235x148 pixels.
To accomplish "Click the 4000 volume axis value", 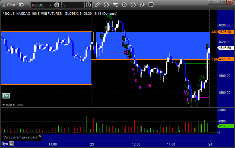I will 222,121.
